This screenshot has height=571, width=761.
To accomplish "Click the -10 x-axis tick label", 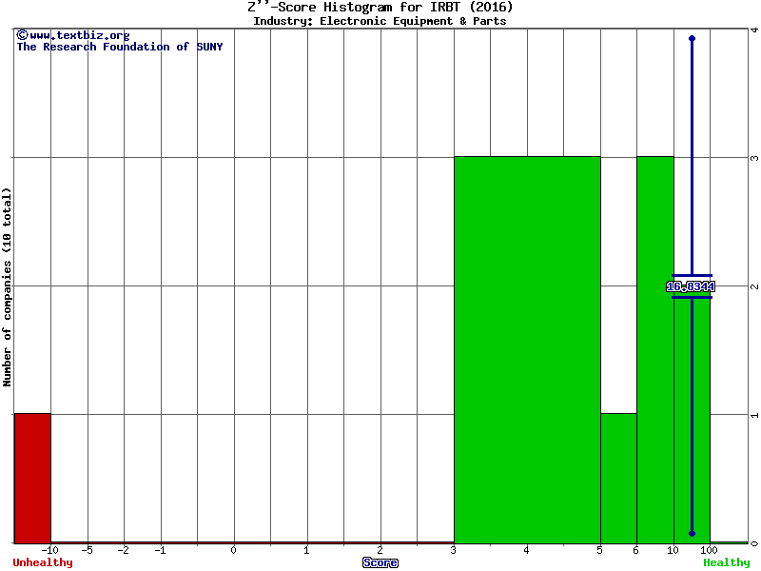I will click(x=49, y=550).
